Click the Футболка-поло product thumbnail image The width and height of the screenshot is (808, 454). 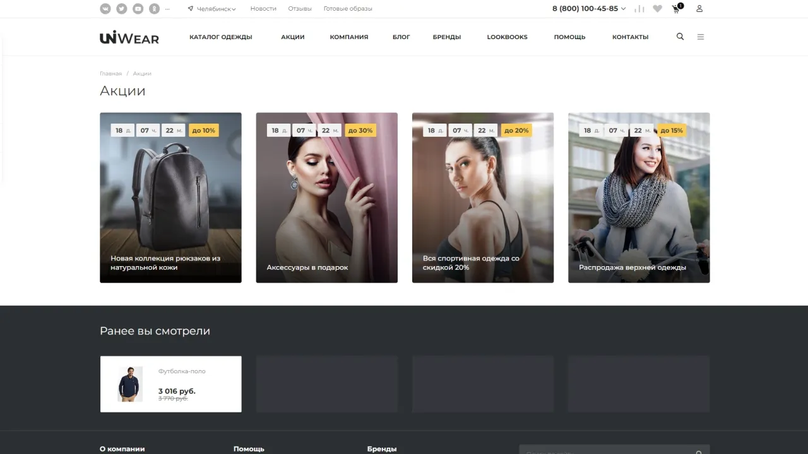[x=130, y=384]
